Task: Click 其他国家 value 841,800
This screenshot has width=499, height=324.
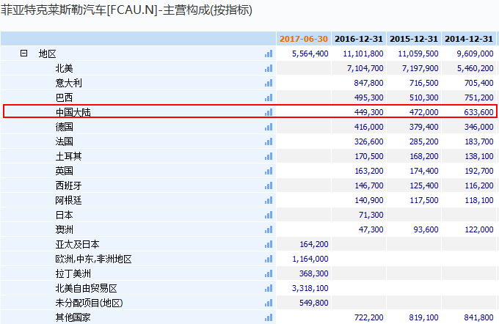Action: (x=479, y=317)
